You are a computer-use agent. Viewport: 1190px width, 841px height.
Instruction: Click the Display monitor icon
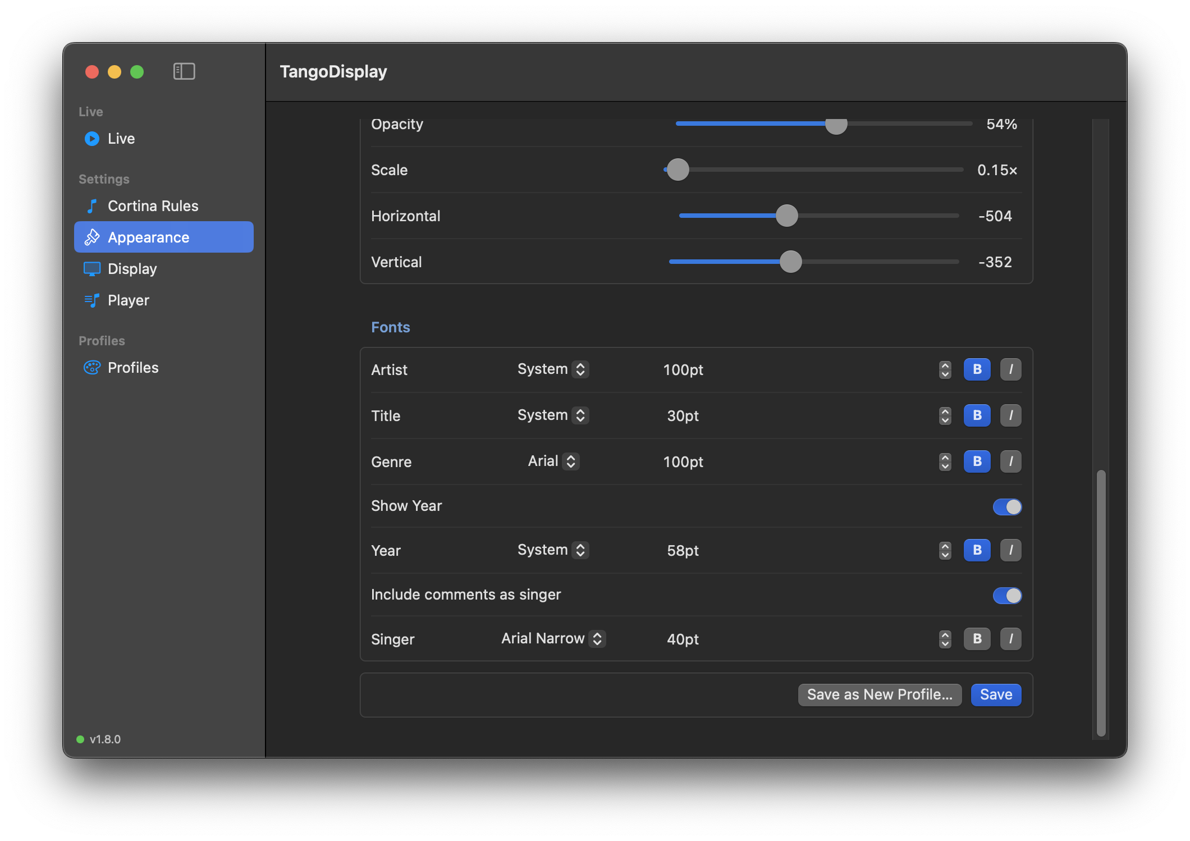point(92,269)
